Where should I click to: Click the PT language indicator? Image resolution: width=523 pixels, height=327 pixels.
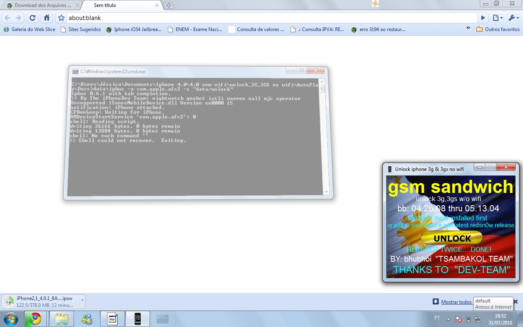437,318
